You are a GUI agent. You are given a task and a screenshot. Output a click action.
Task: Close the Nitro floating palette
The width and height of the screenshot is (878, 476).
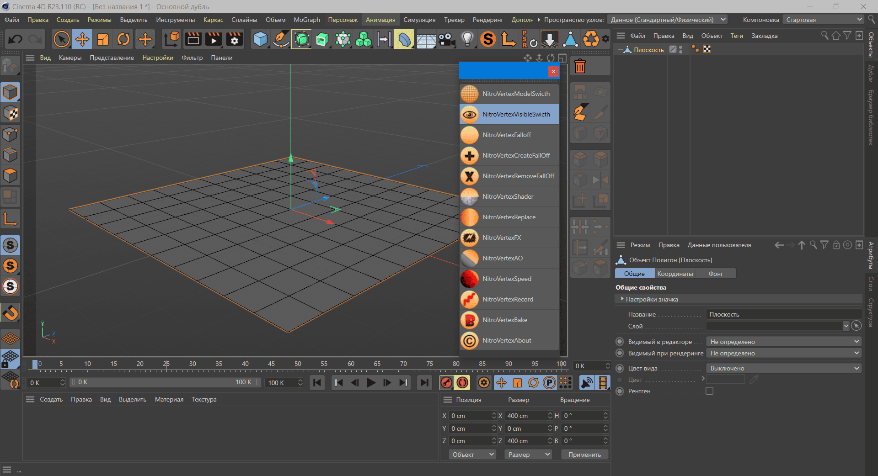tap(553, 71)
